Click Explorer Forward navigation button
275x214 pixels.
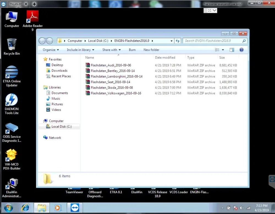click(50, 41)
